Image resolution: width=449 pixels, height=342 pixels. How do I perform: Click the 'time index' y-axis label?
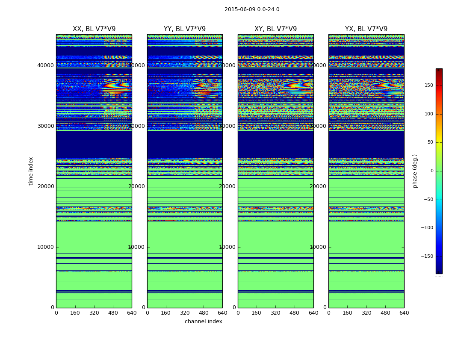31,171
